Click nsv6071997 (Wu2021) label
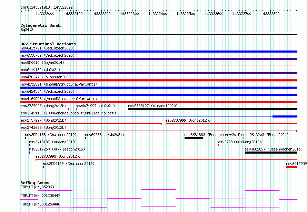Image resolution: width=307 pixels, height=212 pixels. pyautogui.click(x=95, y=106)
